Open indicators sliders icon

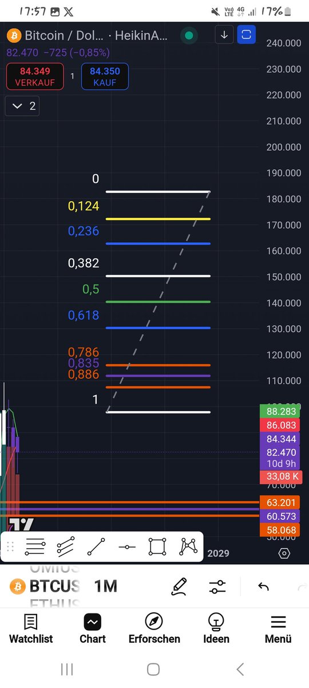[217, 587]
